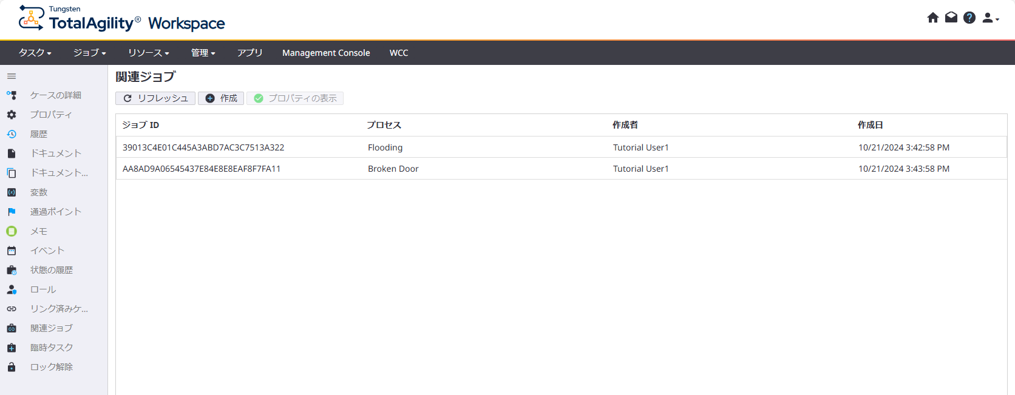
Task: Click the 通過ポイント flag icon
Action: point(12,212)
